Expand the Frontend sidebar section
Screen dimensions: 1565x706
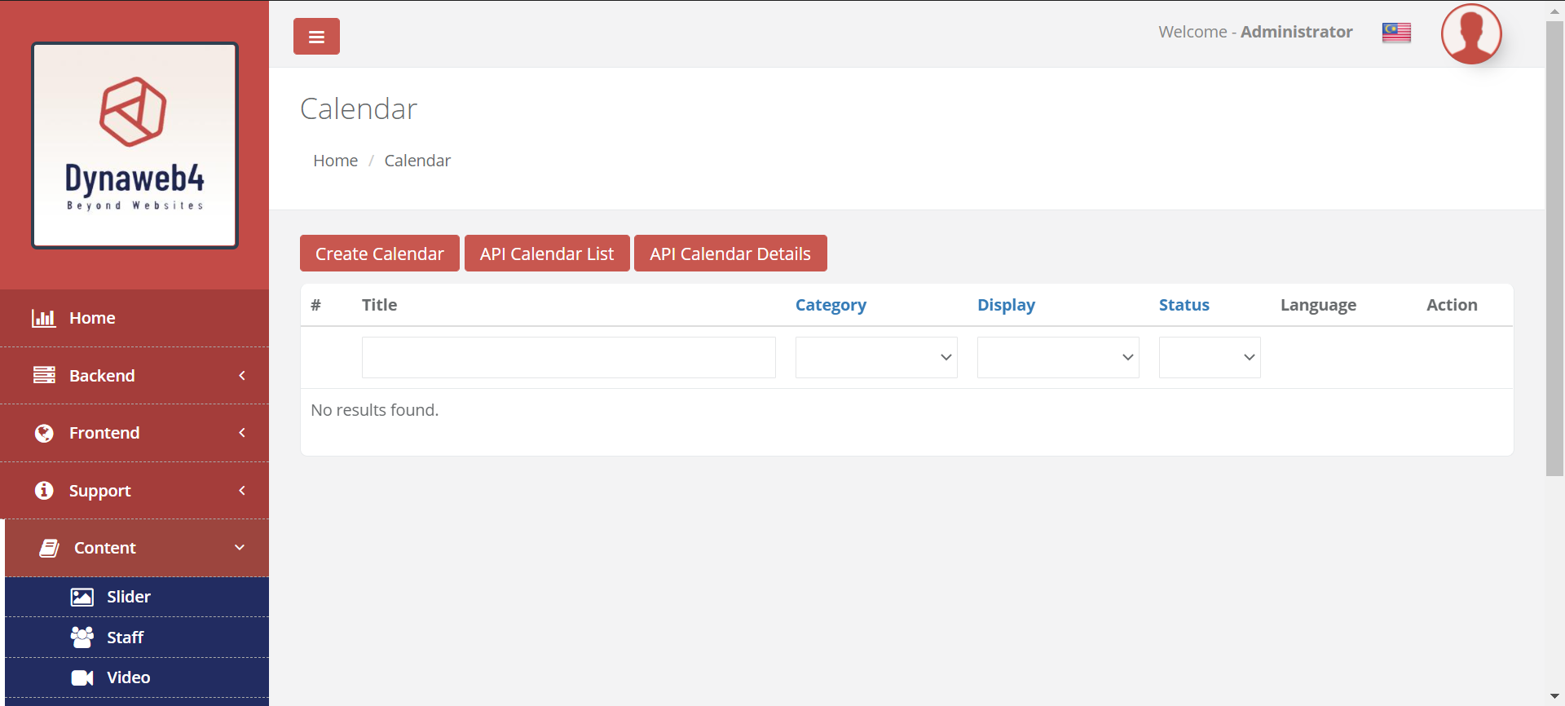tap(134, 433)
